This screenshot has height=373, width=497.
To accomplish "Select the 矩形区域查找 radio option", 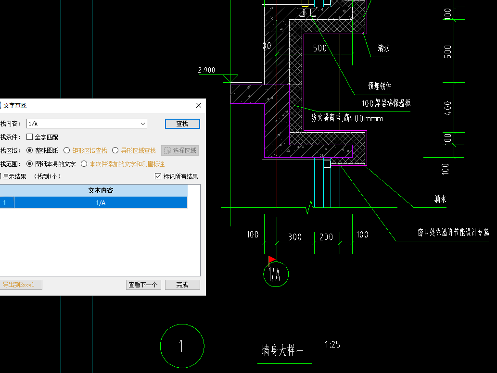I will [x=66, y=150].
